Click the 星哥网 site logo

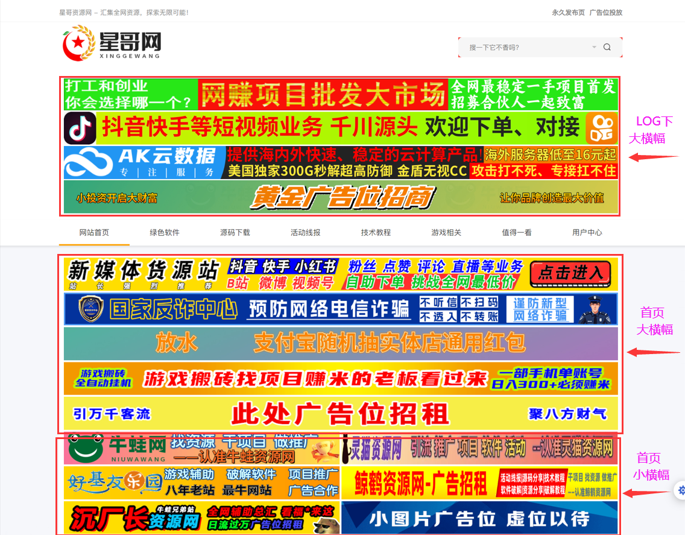tap(112, 43)
